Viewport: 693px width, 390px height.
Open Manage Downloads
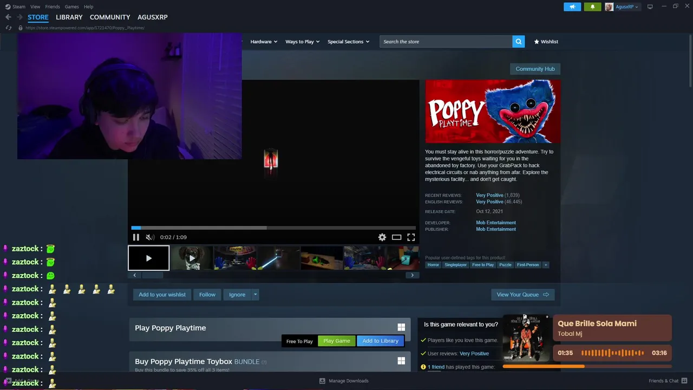[x=344, y=381]
